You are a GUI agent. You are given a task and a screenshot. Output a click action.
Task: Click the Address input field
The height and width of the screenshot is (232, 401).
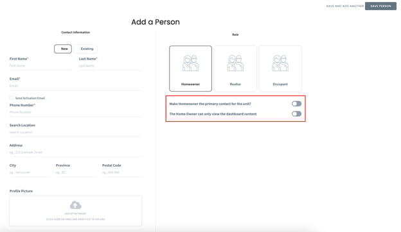point(75,153)
